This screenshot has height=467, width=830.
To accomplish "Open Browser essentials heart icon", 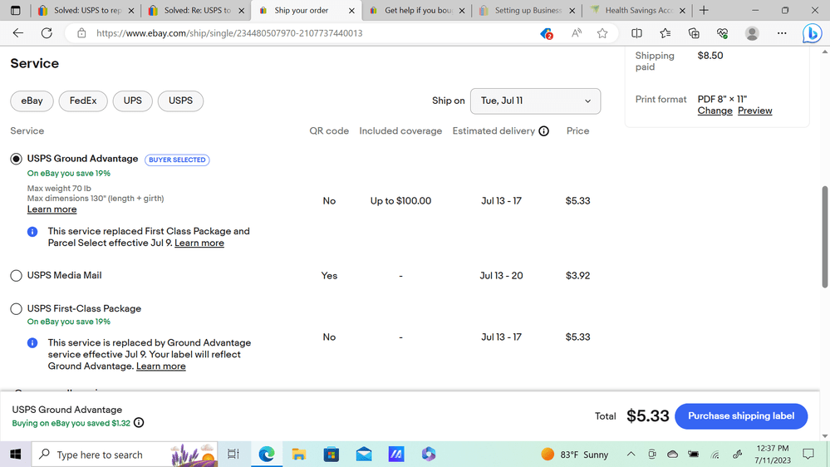I will [x=722, y=33].
